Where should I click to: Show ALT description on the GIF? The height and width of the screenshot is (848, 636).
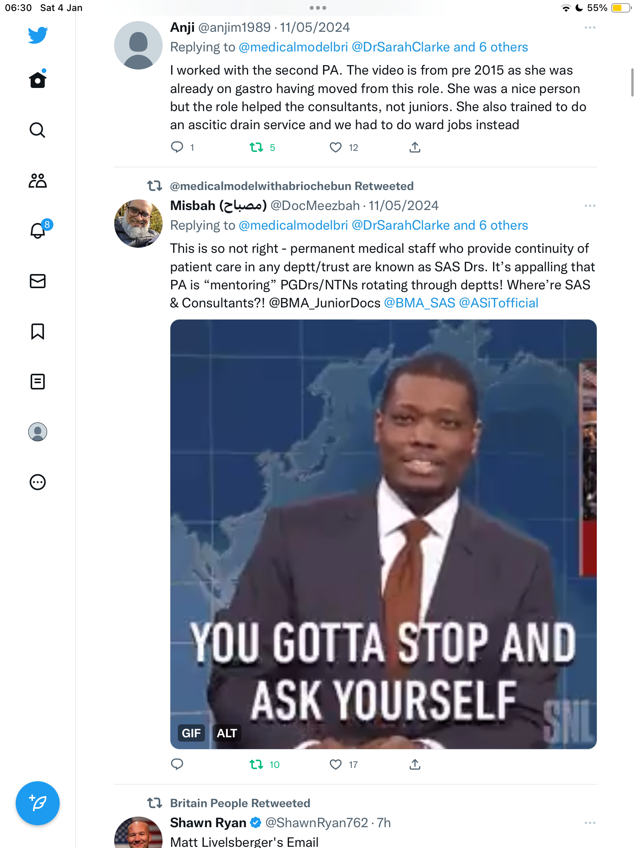[x=227, y=733]
